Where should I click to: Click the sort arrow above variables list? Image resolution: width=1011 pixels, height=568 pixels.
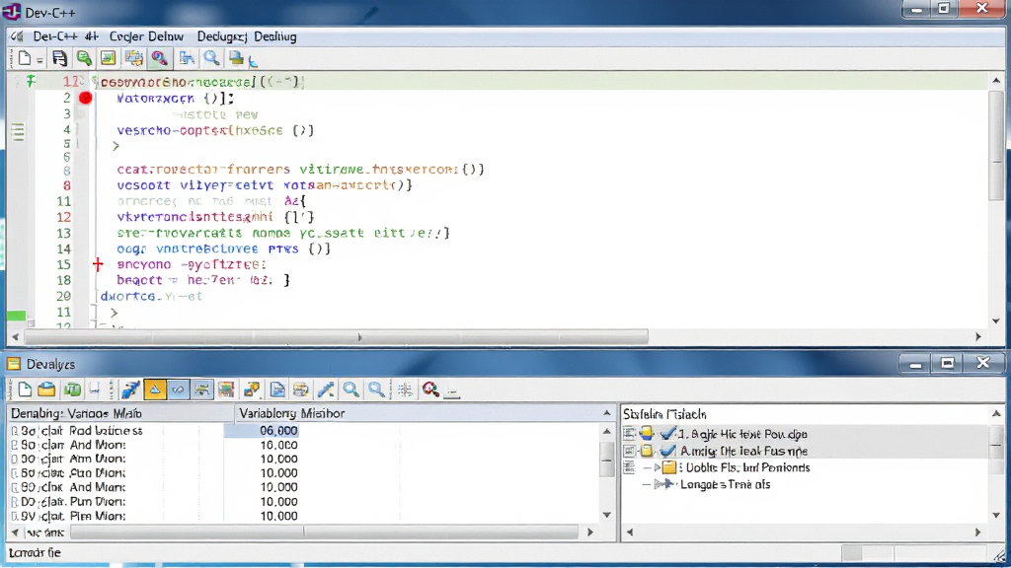tap(607, 413)
